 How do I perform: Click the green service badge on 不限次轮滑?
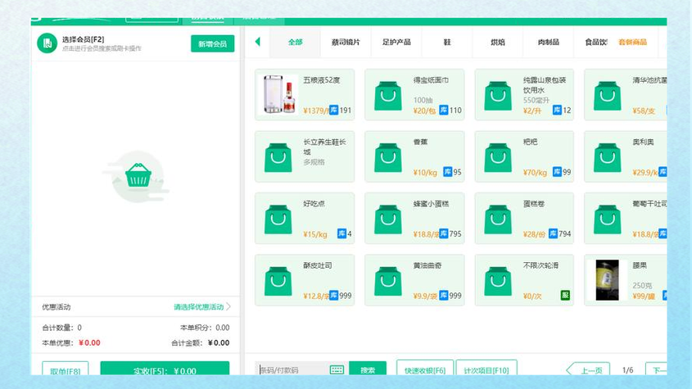click(x=564, y=296)
